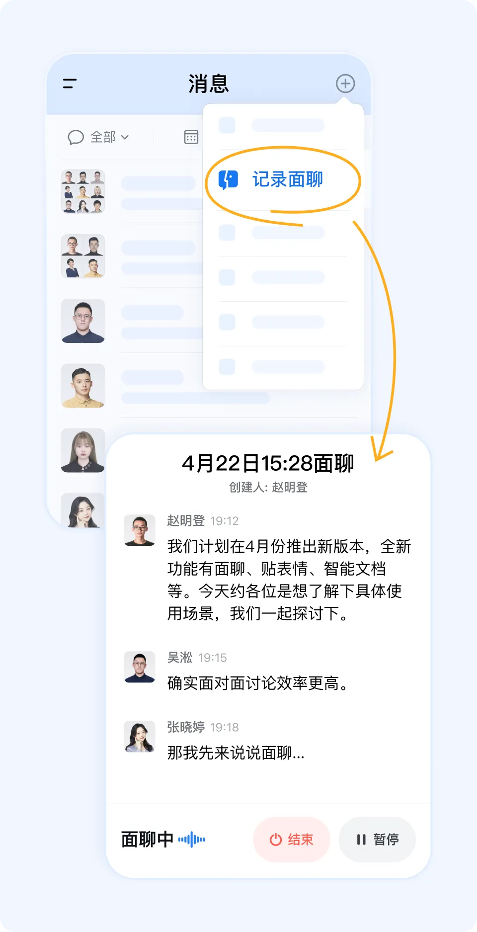Click 吴淞's avatar in the transcript
This screenshot has height=932, width=477.
point(139,667)
